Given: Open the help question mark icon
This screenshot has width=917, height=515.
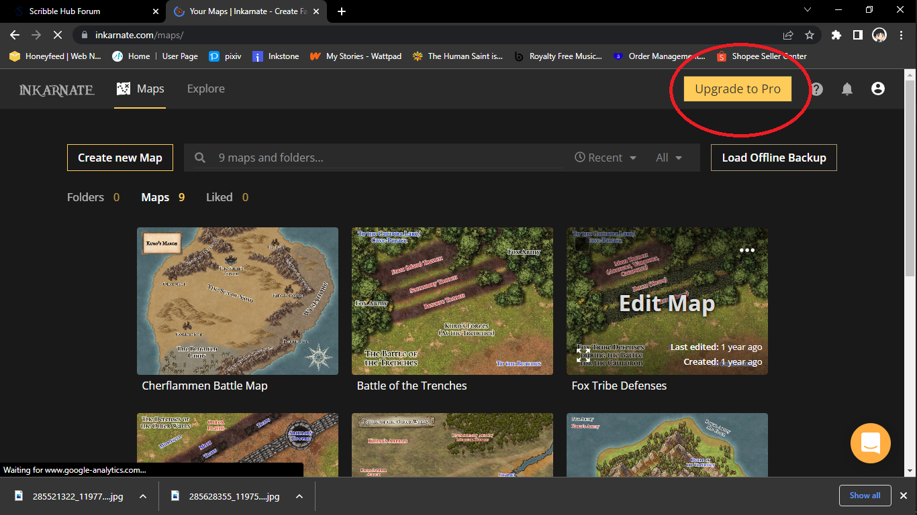Looking at the screenshot, I should point(816,89).
